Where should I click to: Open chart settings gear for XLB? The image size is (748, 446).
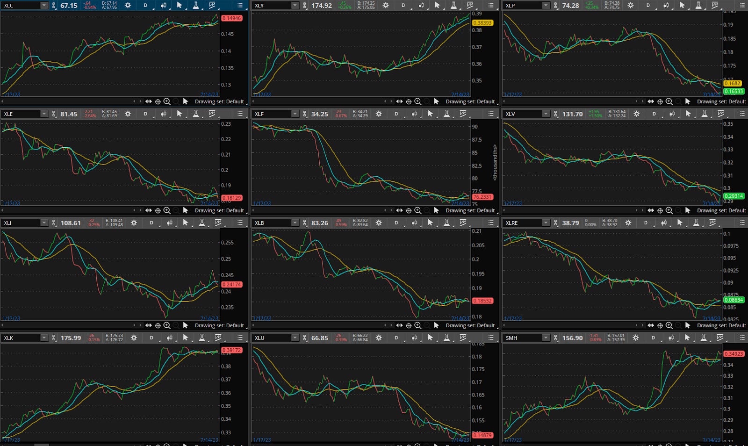coord(379,223)
